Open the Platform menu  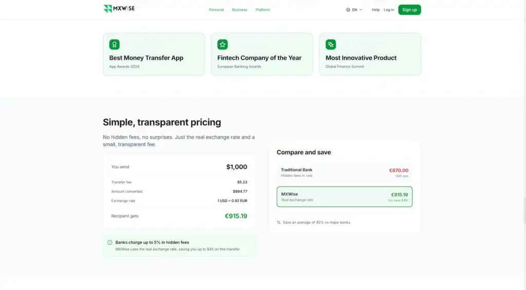click(262, 10)
